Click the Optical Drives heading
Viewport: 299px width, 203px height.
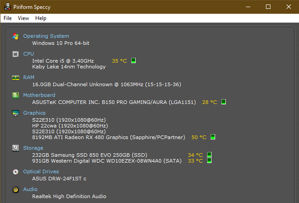pyautogui.click(x=41, y=171)
